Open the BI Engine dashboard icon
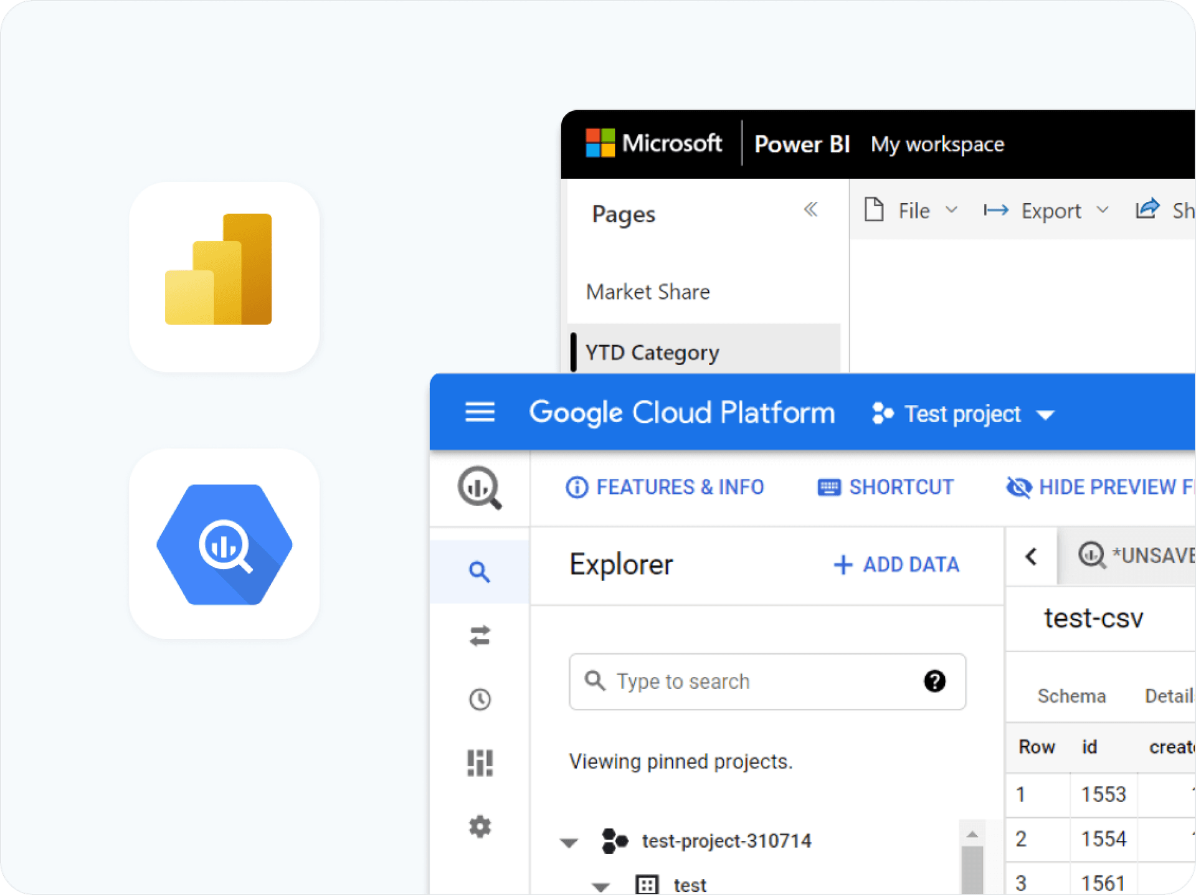The image size is (1196, 895). coord(480,762)
